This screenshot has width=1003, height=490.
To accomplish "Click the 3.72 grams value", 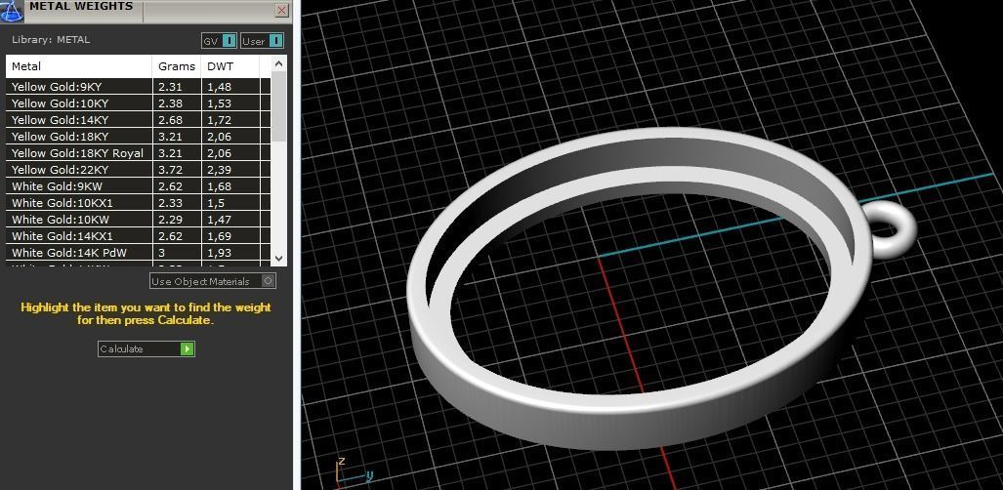I will pos(170,170).
